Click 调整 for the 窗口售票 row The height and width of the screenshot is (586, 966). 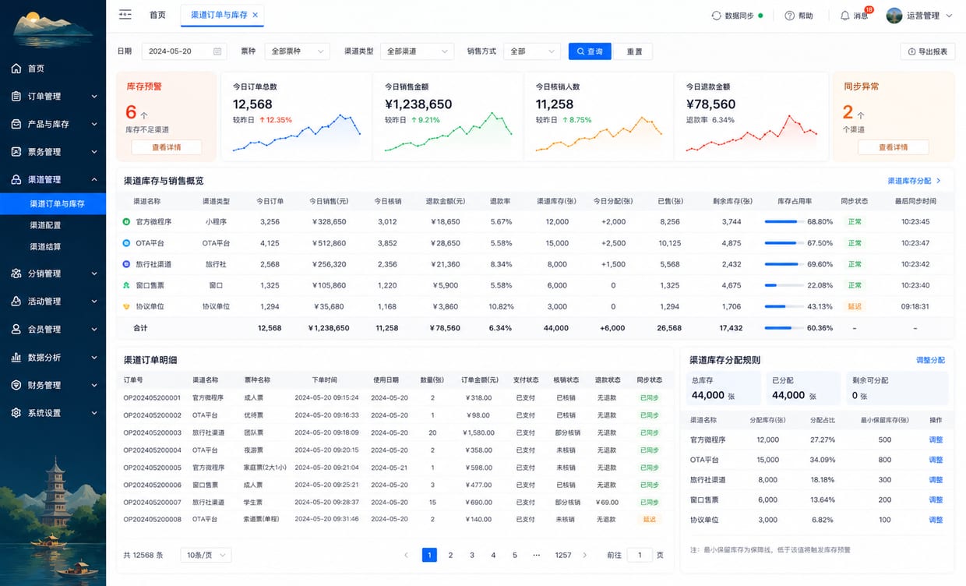(x=936, y=500)
